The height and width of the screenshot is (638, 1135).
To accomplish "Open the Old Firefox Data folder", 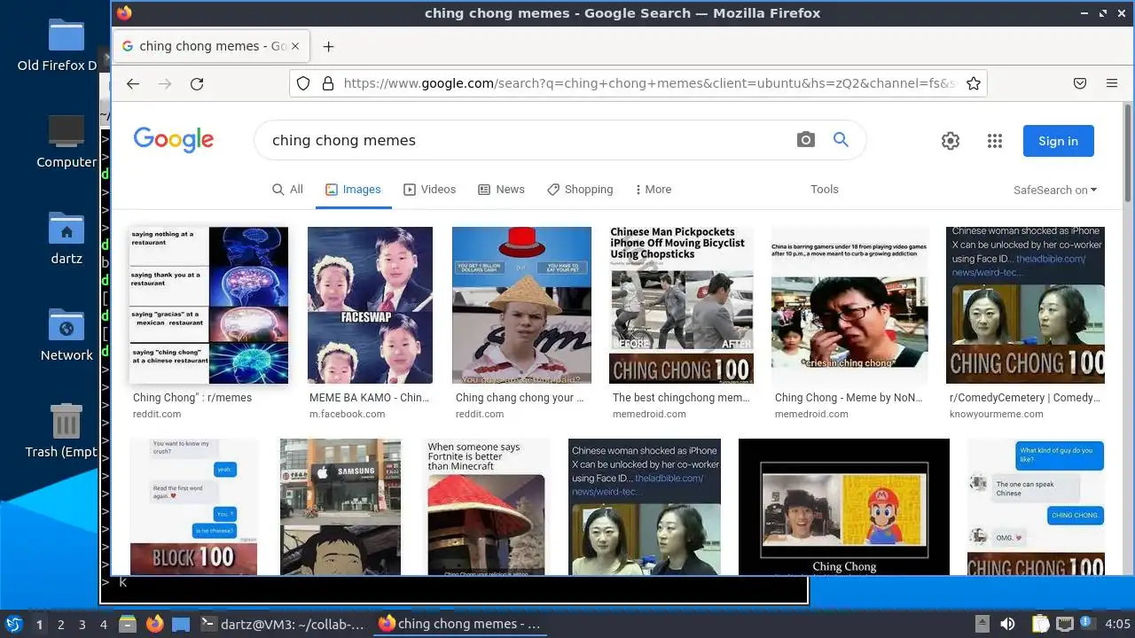I will [x=59, y=44].
